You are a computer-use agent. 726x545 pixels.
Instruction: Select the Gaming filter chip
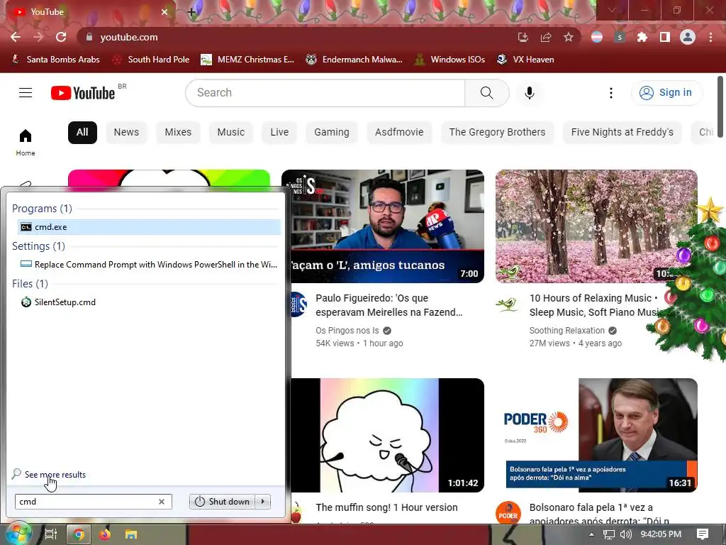point(332,132)
